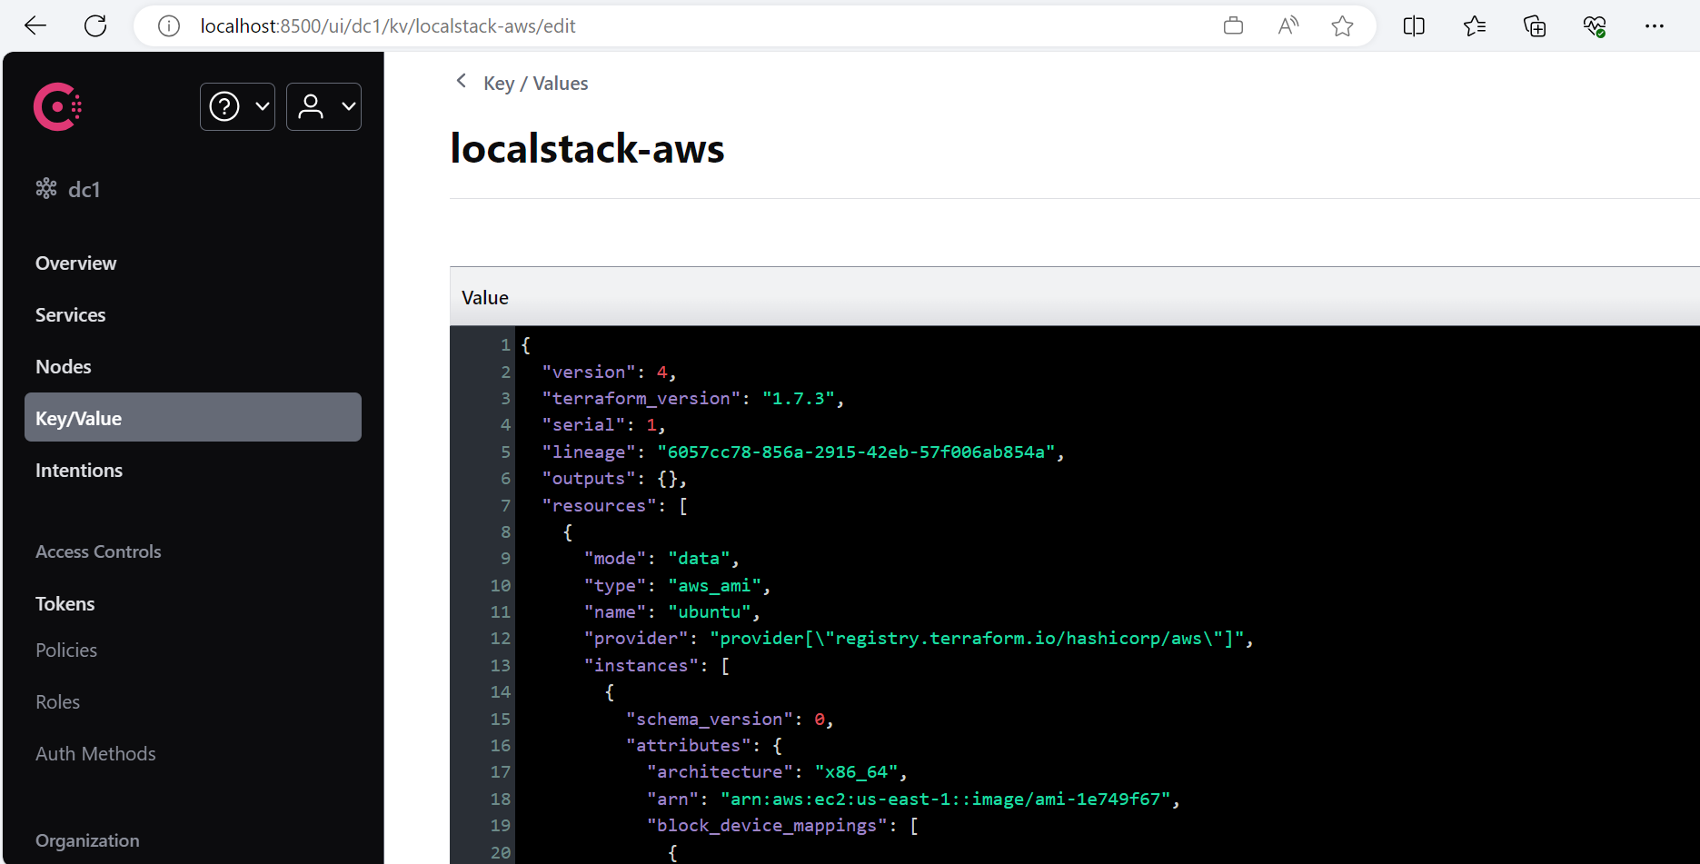Open the user account dropdown

pyautogui.click(x=323, y=106)
